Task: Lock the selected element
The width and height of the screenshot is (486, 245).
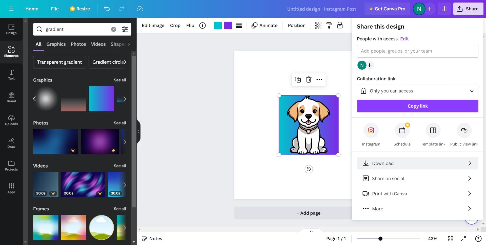Action: coord(340,25)
